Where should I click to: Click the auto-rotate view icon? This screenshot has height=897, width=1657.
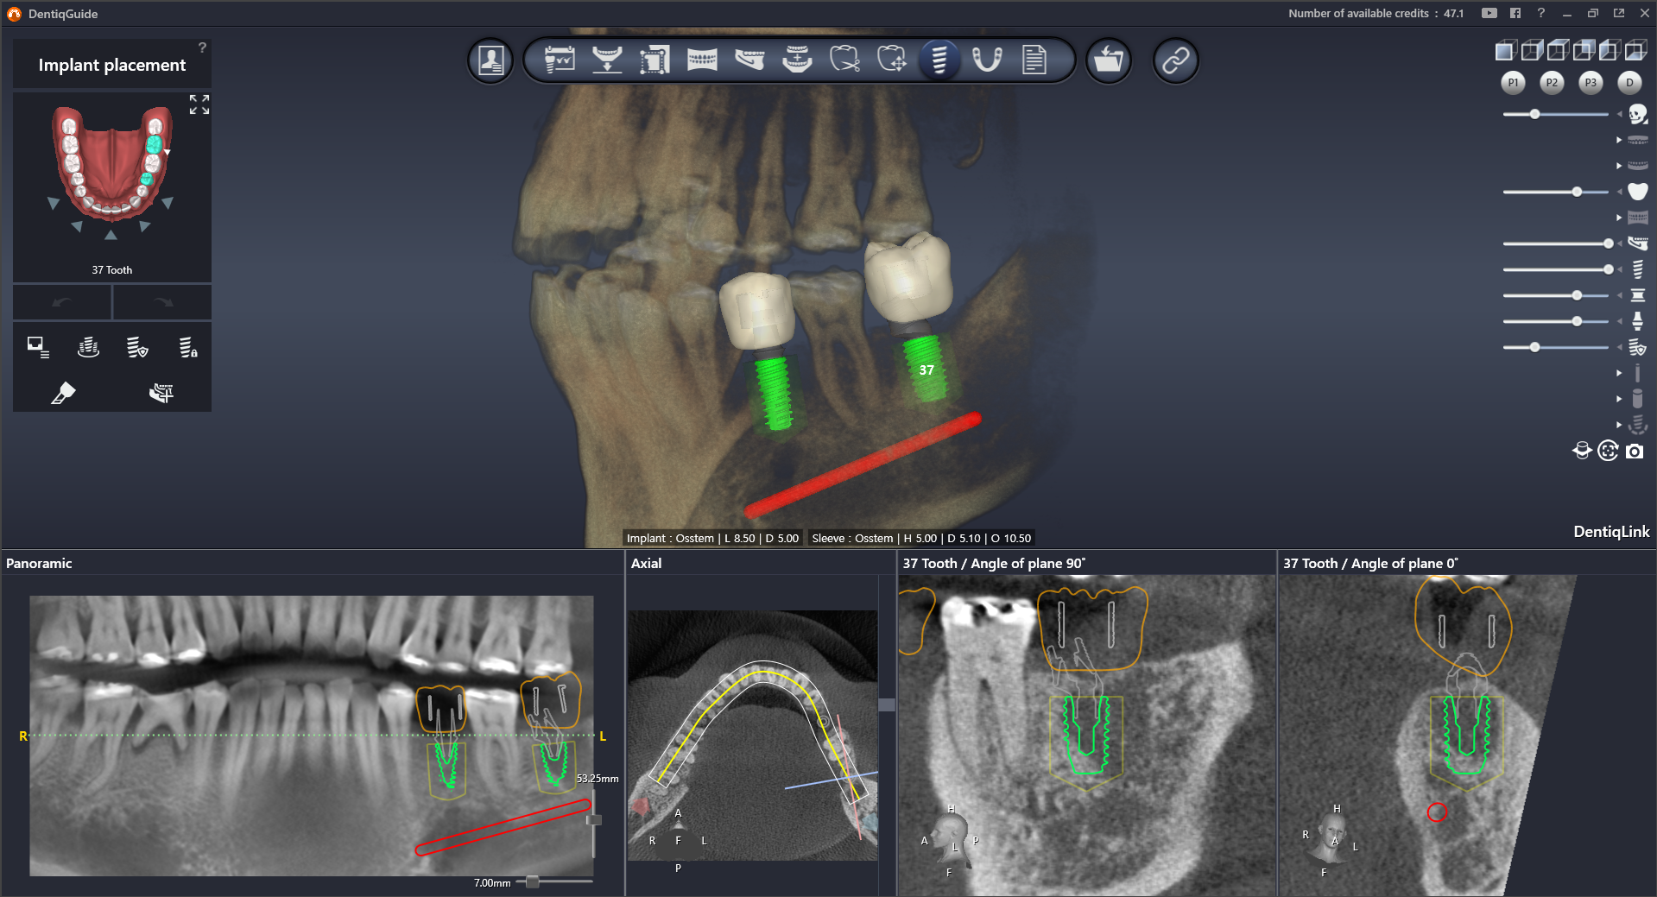[1608, 451]
